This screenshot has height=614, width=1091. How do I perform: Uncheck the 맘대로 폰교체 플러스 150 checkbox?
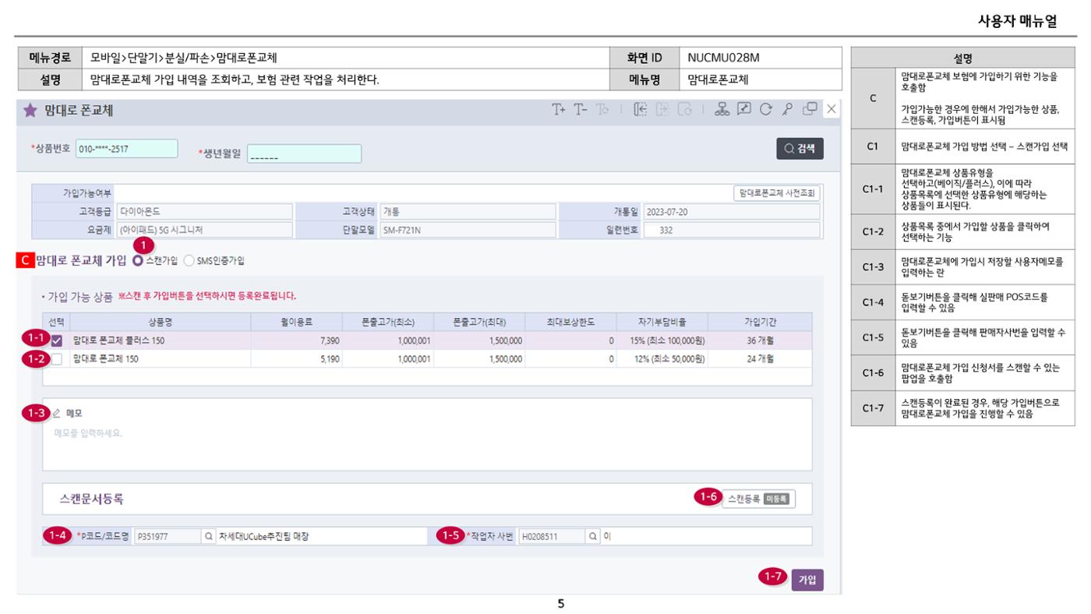[x=56, y=341]
